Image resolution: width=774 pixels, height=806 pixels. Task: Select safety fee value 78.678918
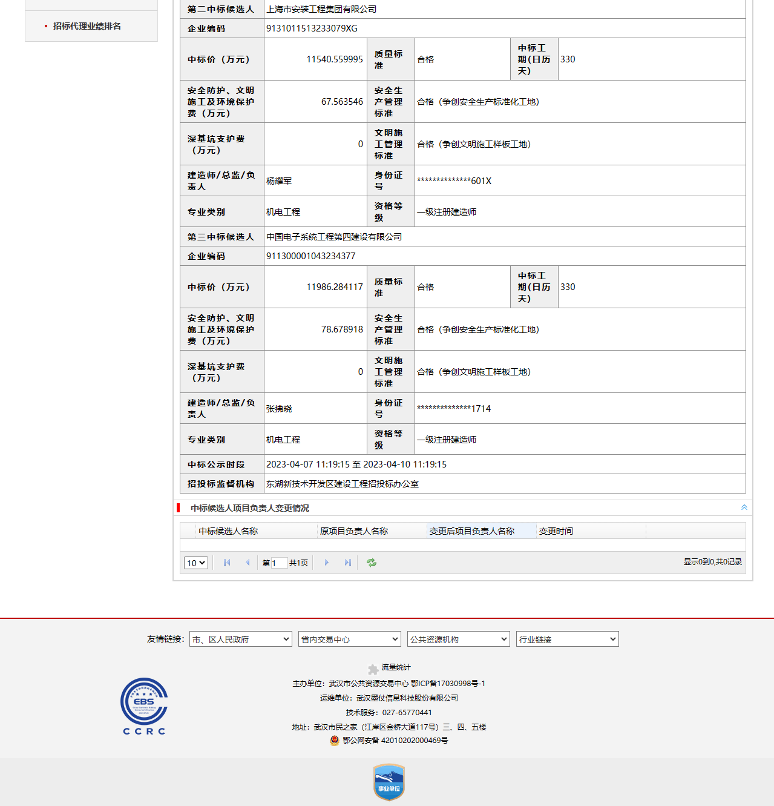point(343,329)
